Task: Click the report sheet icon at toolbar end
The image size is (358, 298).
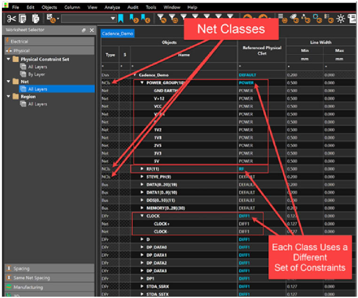Action: pos(352,19)
